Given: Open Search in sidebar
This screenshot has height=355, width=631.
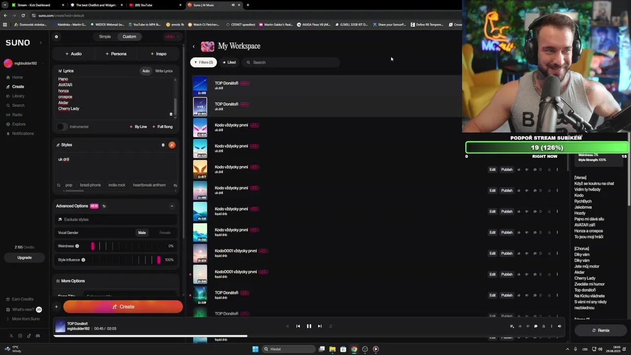Looking at the screenshot, I should tap(15, 106).
